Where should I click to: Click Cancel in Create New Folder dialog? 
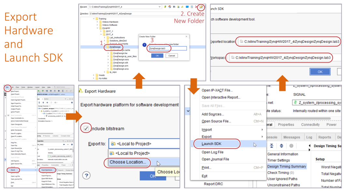(x=172, y=56)
